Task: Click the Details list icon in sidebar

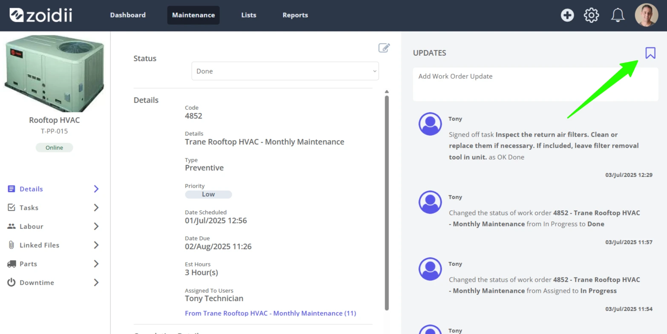Action: (11, 189)
